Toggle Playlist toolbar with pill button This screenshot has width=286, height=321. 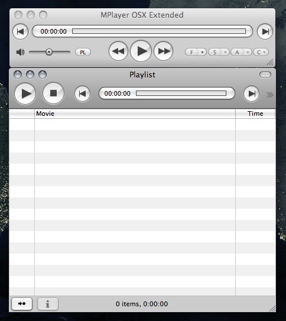coord(265,74)
